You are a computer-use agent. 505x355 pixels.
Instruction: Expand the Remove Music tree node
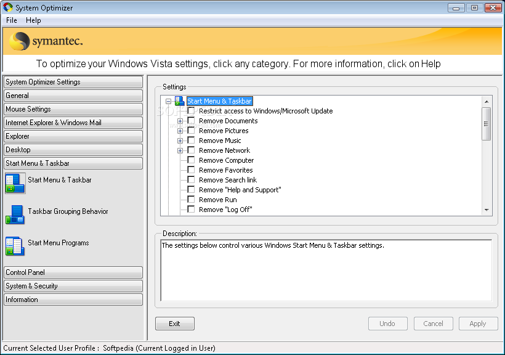point(180,141)
